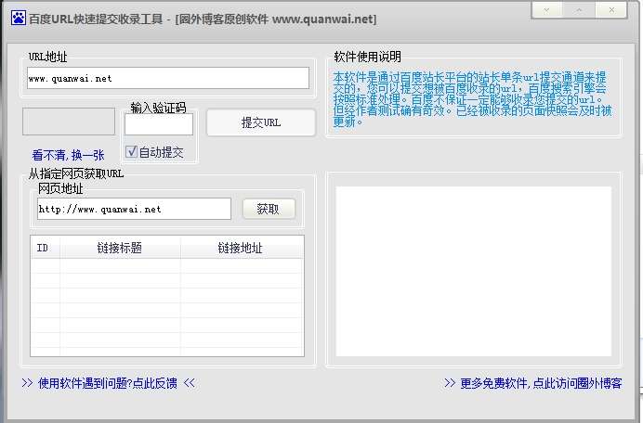The image size is (643, 423).
Task: Submit with the 提交URL button
Action: point(261,122)
